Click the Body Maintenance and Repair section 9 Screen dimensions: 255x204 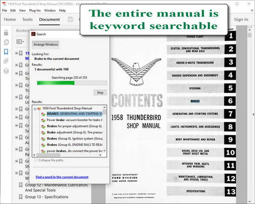point(201,140)
